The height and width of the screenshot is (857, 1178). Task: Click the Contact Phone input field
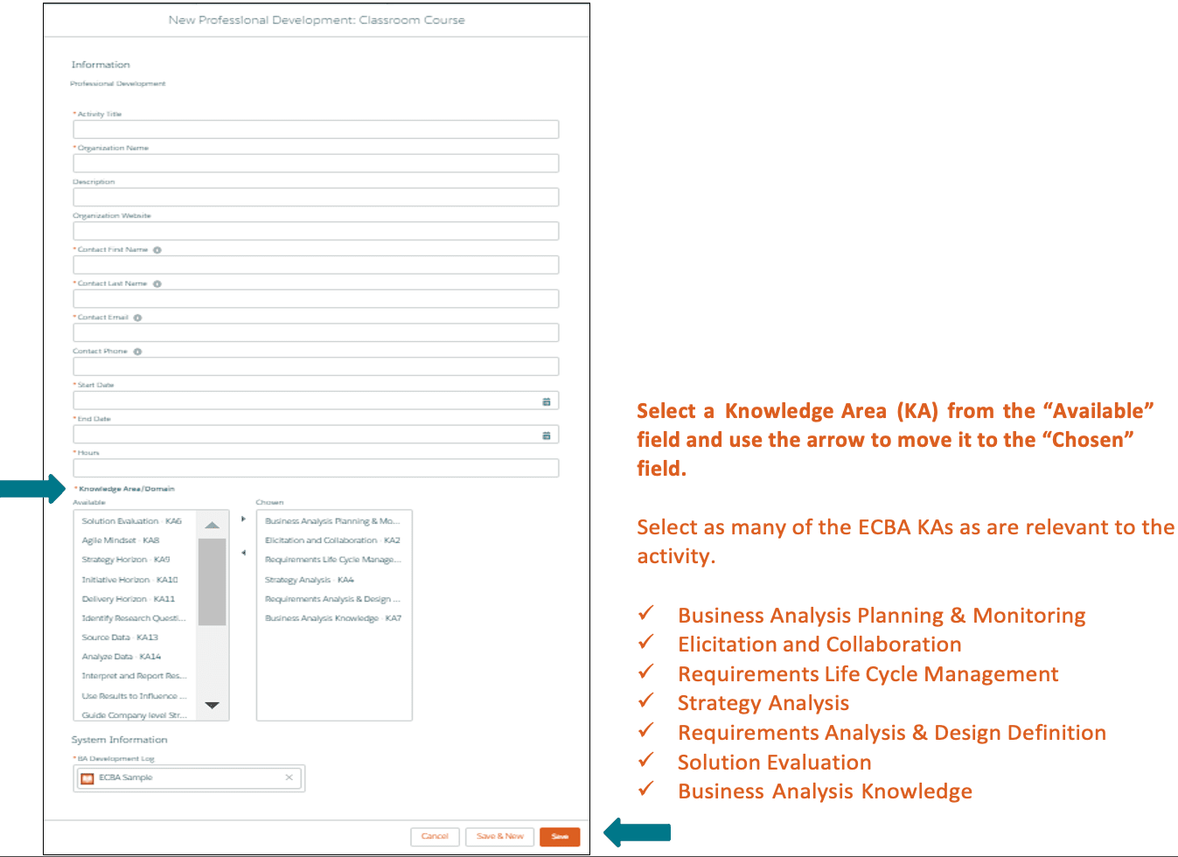click(316, 366)
